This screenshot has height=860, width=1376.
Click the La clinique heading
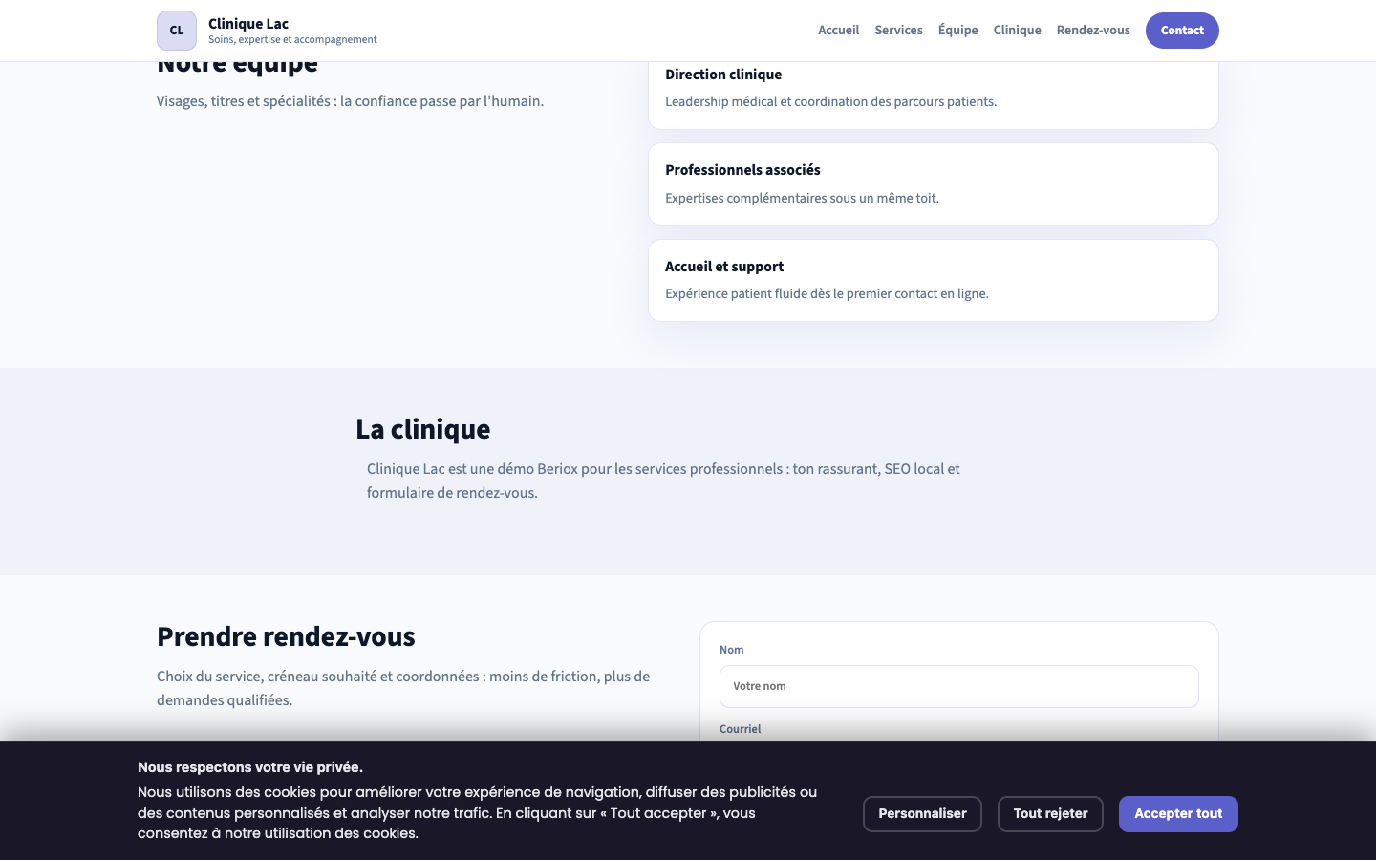(x=423, y=430)
